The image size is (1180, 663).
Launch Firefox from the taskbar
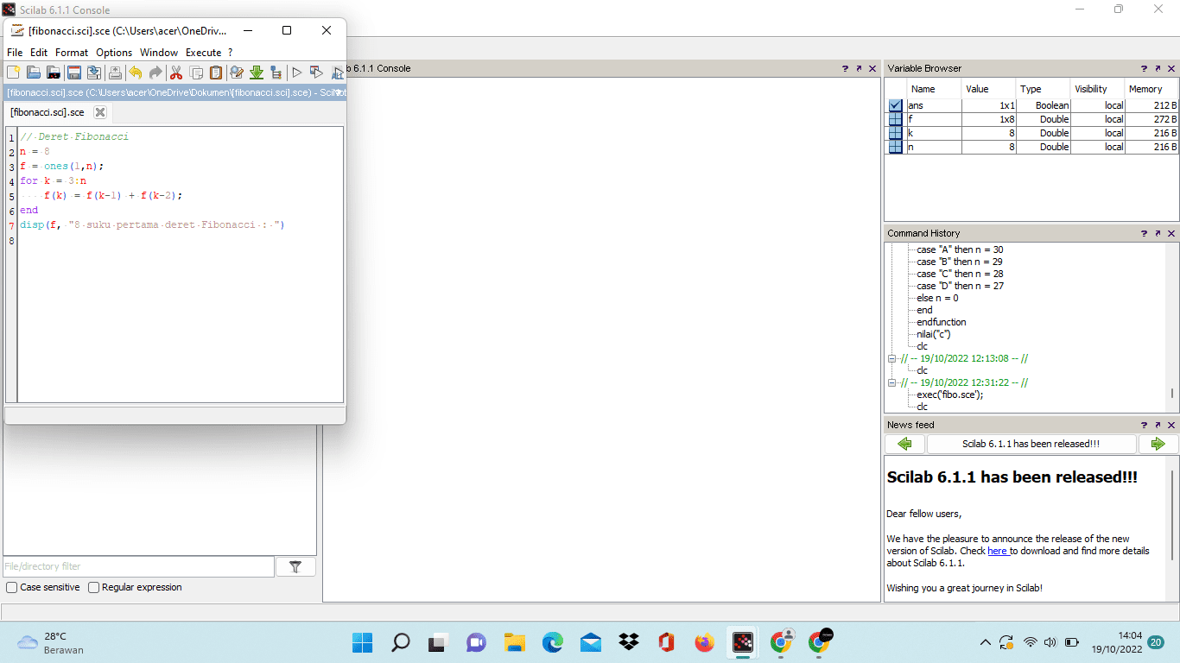pos(705,642)
